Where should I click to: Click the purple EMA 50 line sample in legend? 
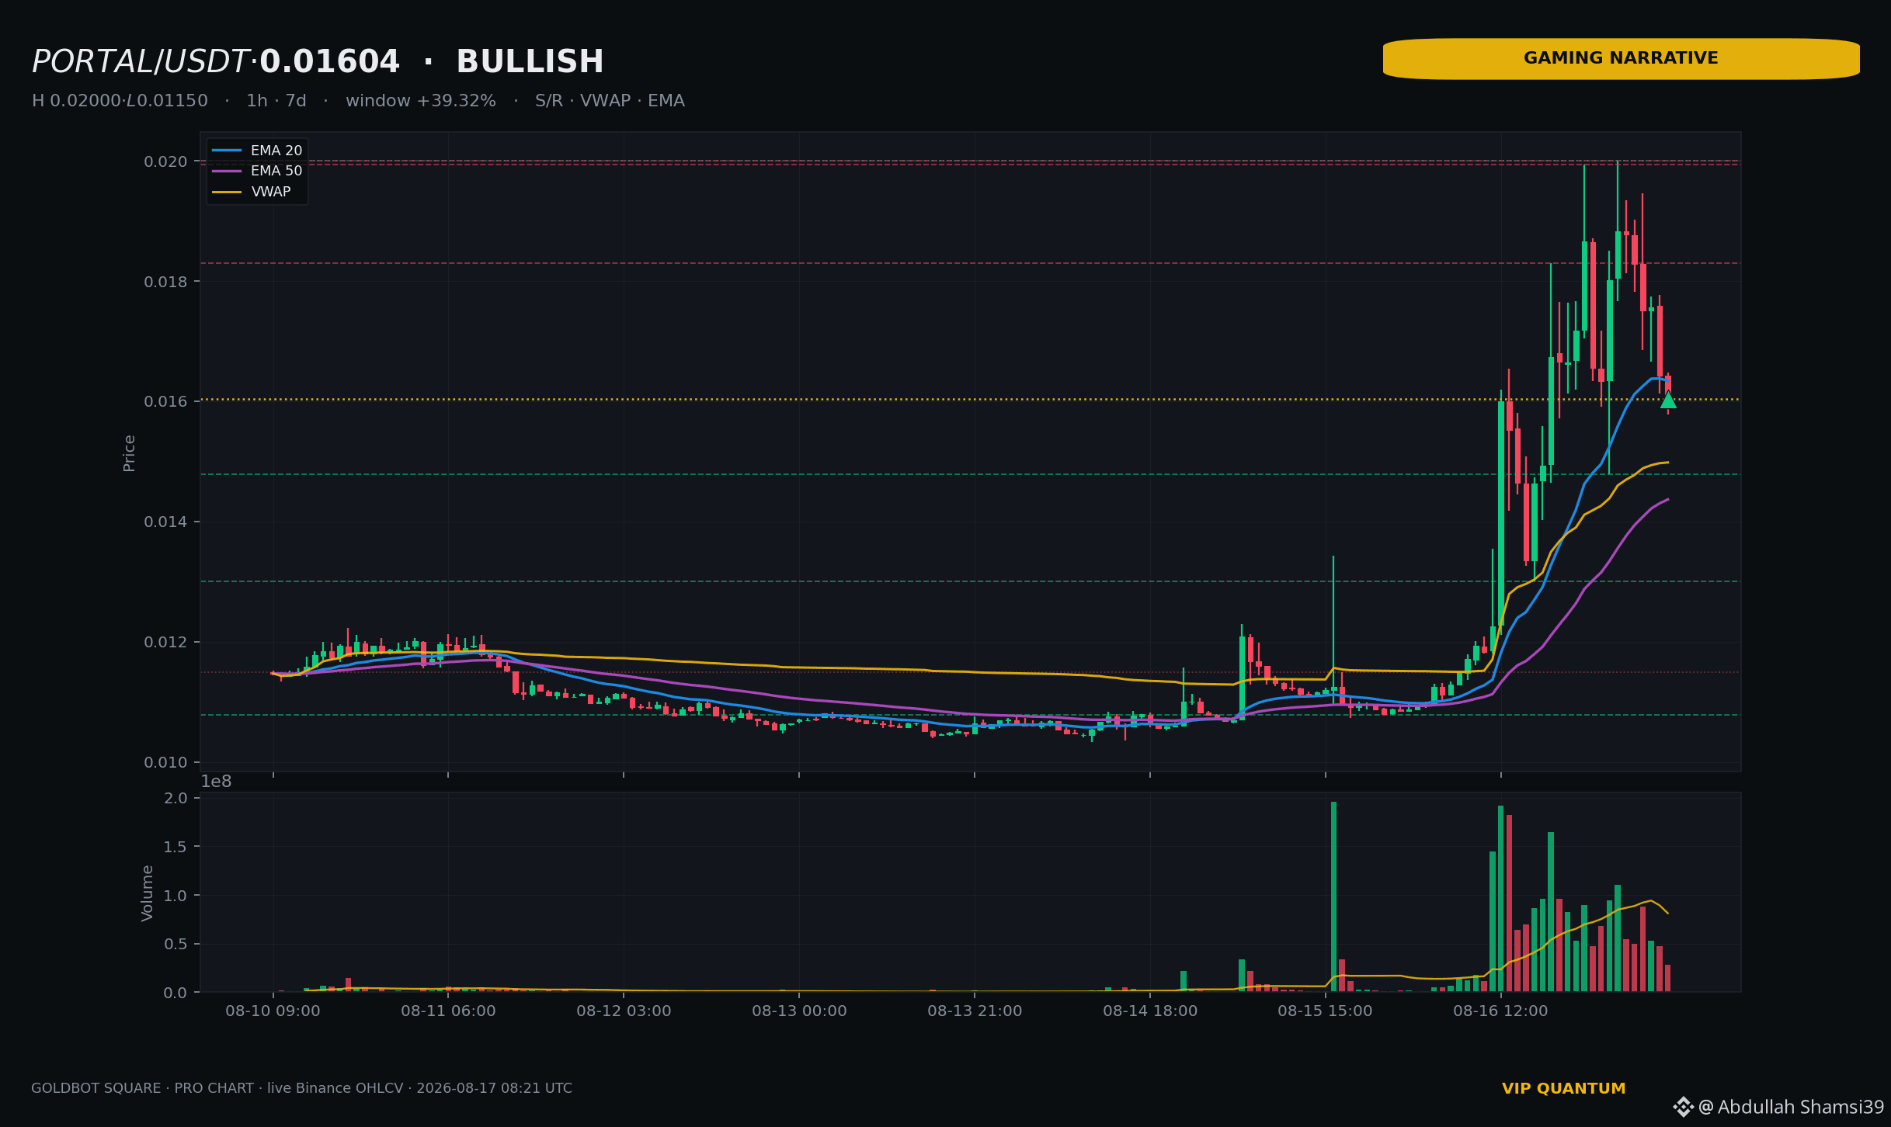[x=227, y=171]
